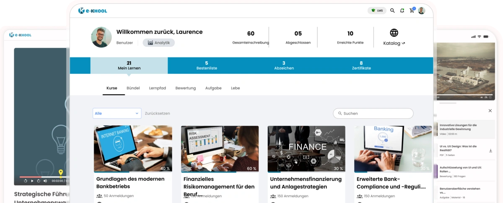Open the user avatar in the top bar
Viewport: 503px width, 203px height.
point(422,10)
